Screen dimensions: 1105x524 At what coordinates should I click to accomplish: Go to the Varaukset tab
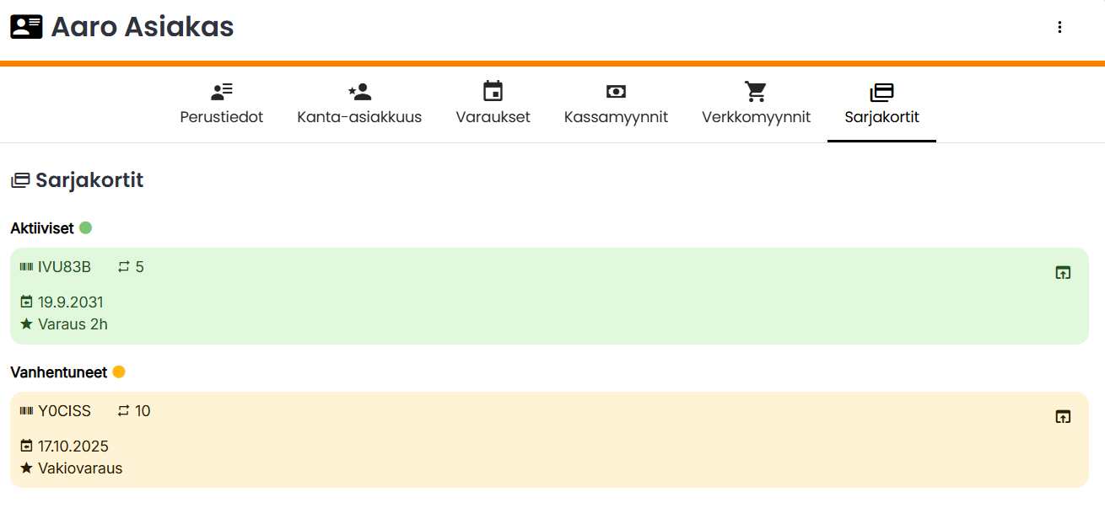tap(493, 104)
